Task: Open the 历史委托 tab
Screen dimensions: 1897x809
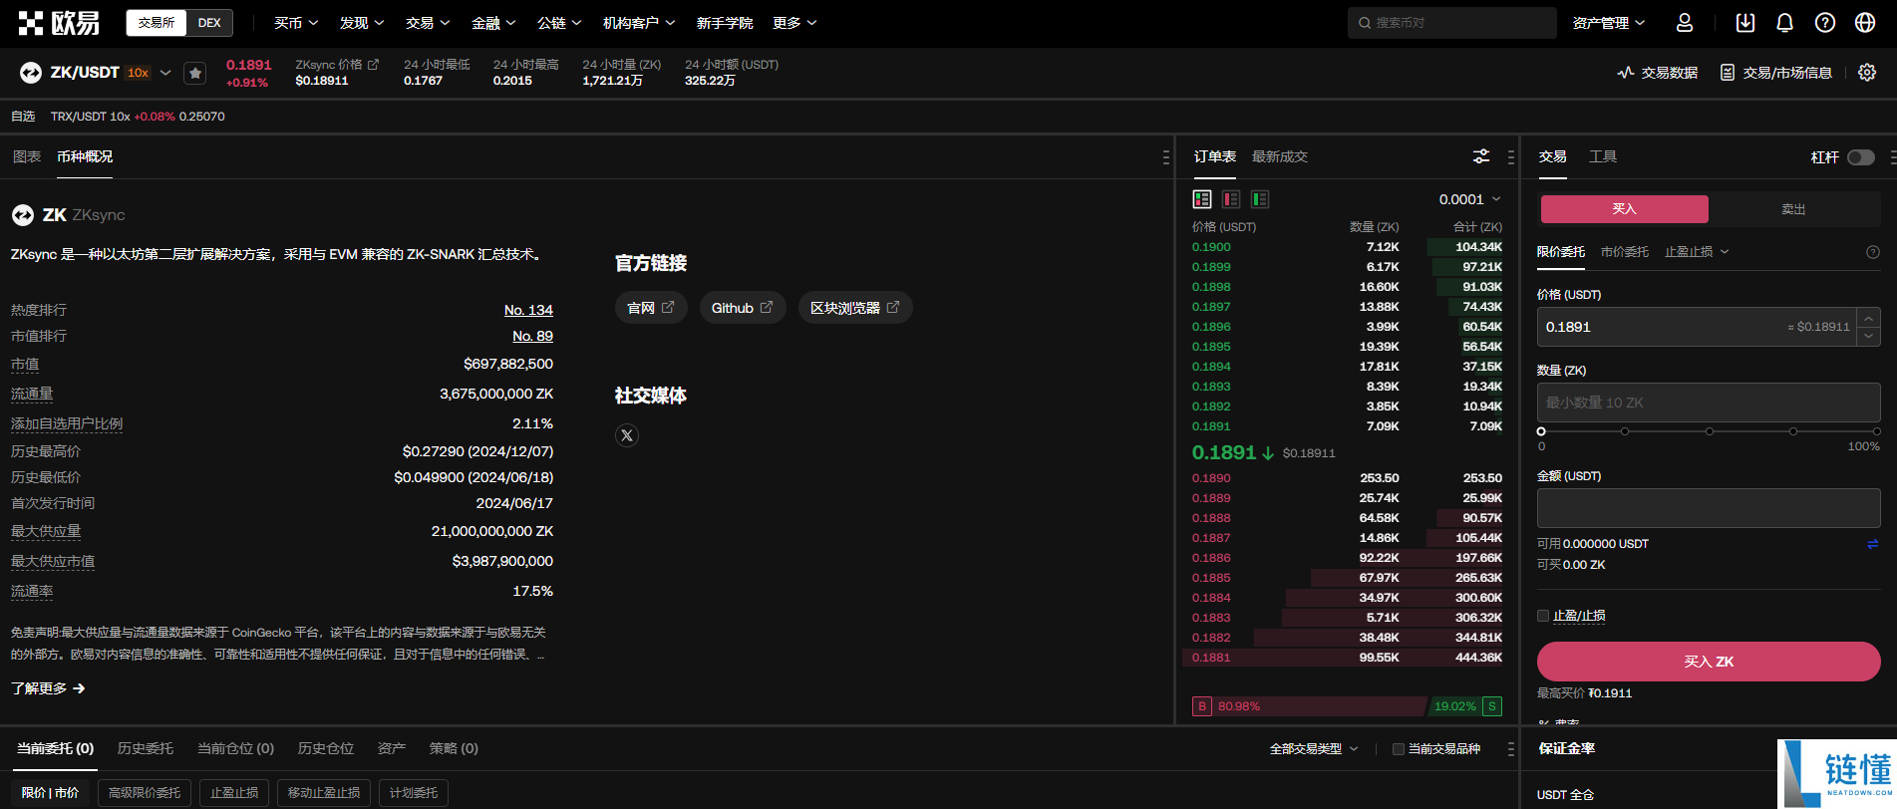Action: (x=146, y=748)
